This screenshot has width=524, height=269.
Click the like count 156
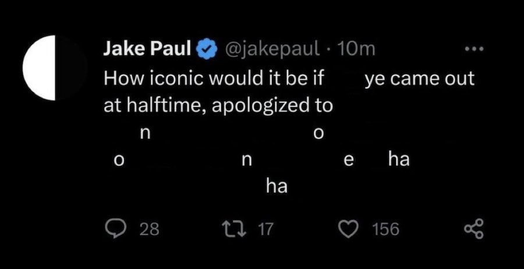[385, 229]
